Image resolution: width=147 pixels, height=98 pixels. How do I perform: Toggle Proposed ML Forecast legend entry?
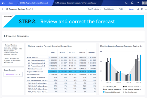pos(112,92)
